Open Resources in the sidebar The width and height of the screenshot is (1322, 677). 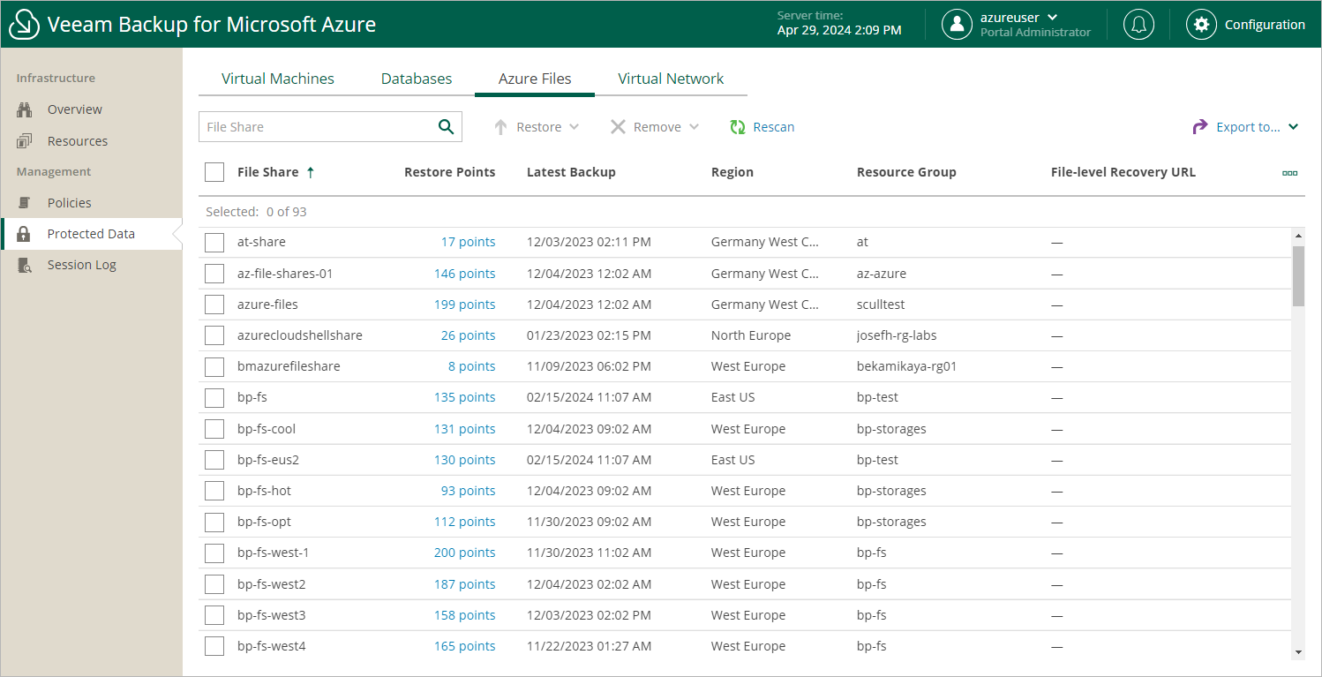coord(78,141)
